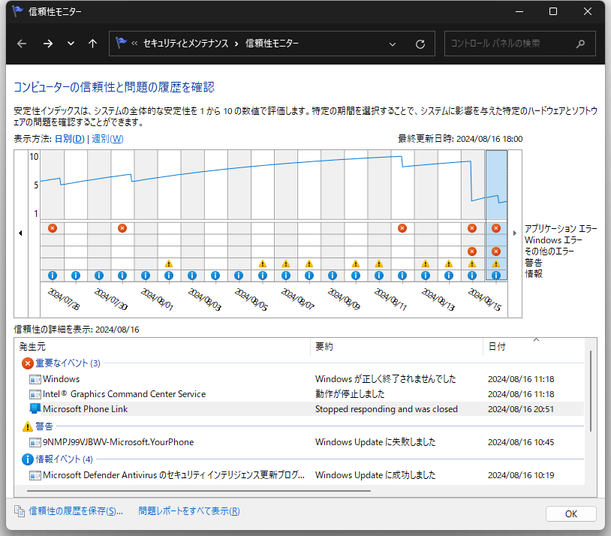The height and width of the screenshot is (536, 611).
Task: Click 信頼性の履歴を保存(S)... link
Action: click(76, 511)
